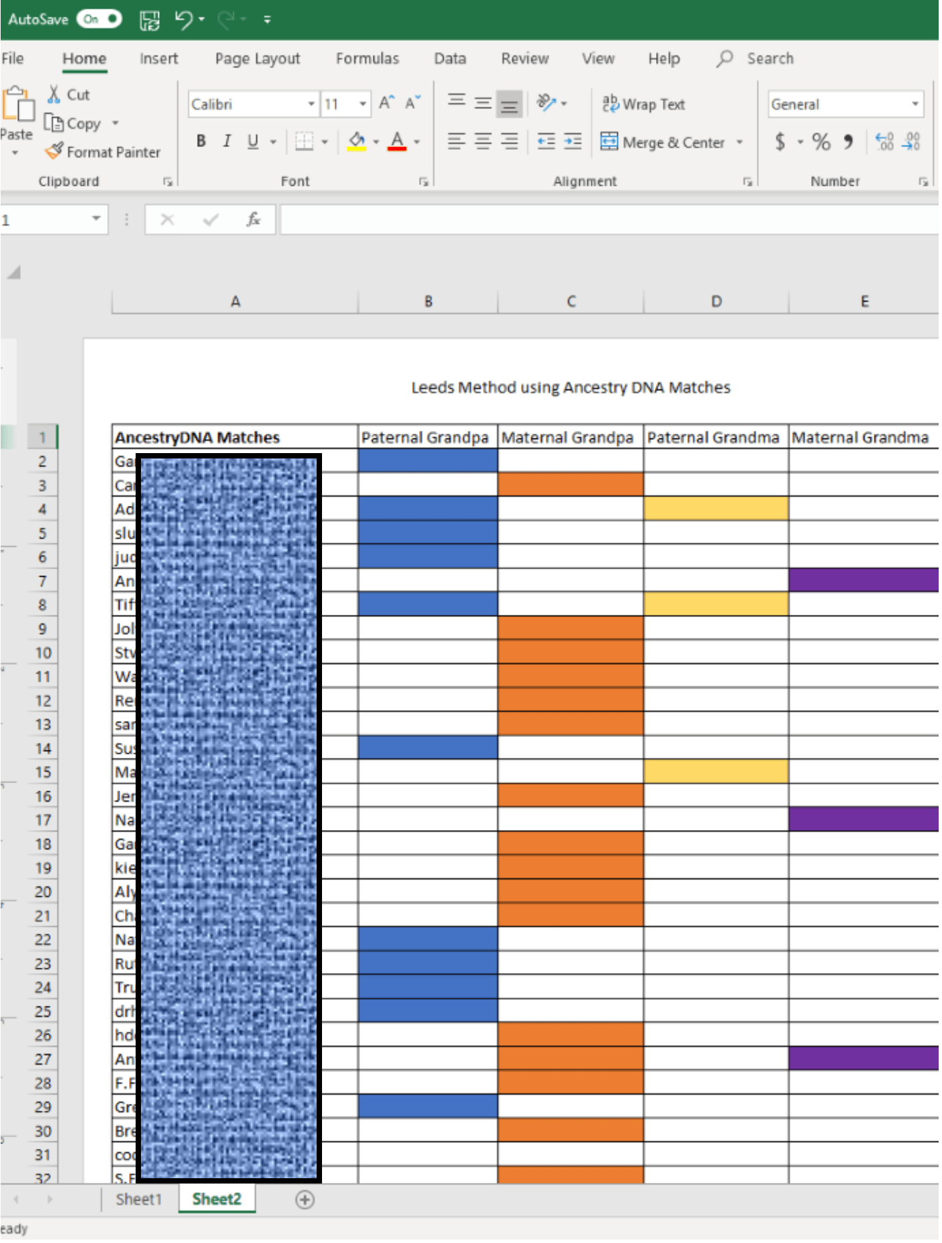The height and width of the screenshot is (1243, 942).
Task: Save the workbook with the Save icon
Action: [x=150, y=20]
